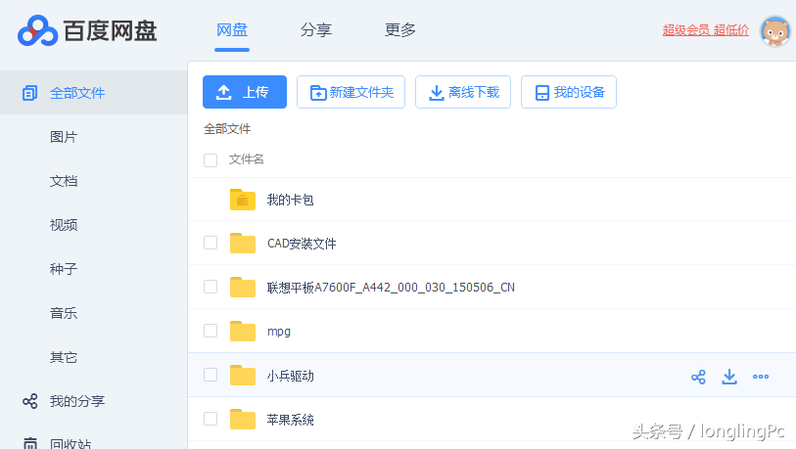Click the 我的设备 device icon
The height and width of the screenshot is (449, 796).
(x=542, y=92)
